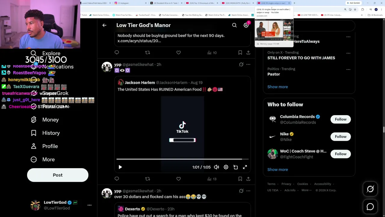Screen dimensions: 385x217
Task: Open the Terms footer link
Action: 271,184
